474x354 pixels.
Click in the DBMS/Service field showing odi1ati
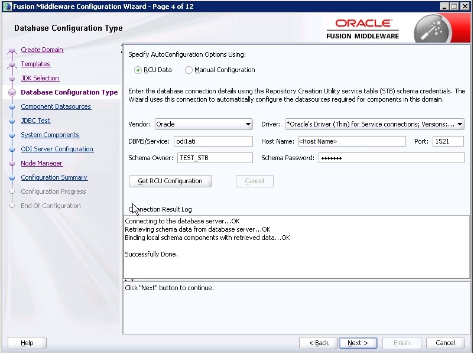[213, 141]
